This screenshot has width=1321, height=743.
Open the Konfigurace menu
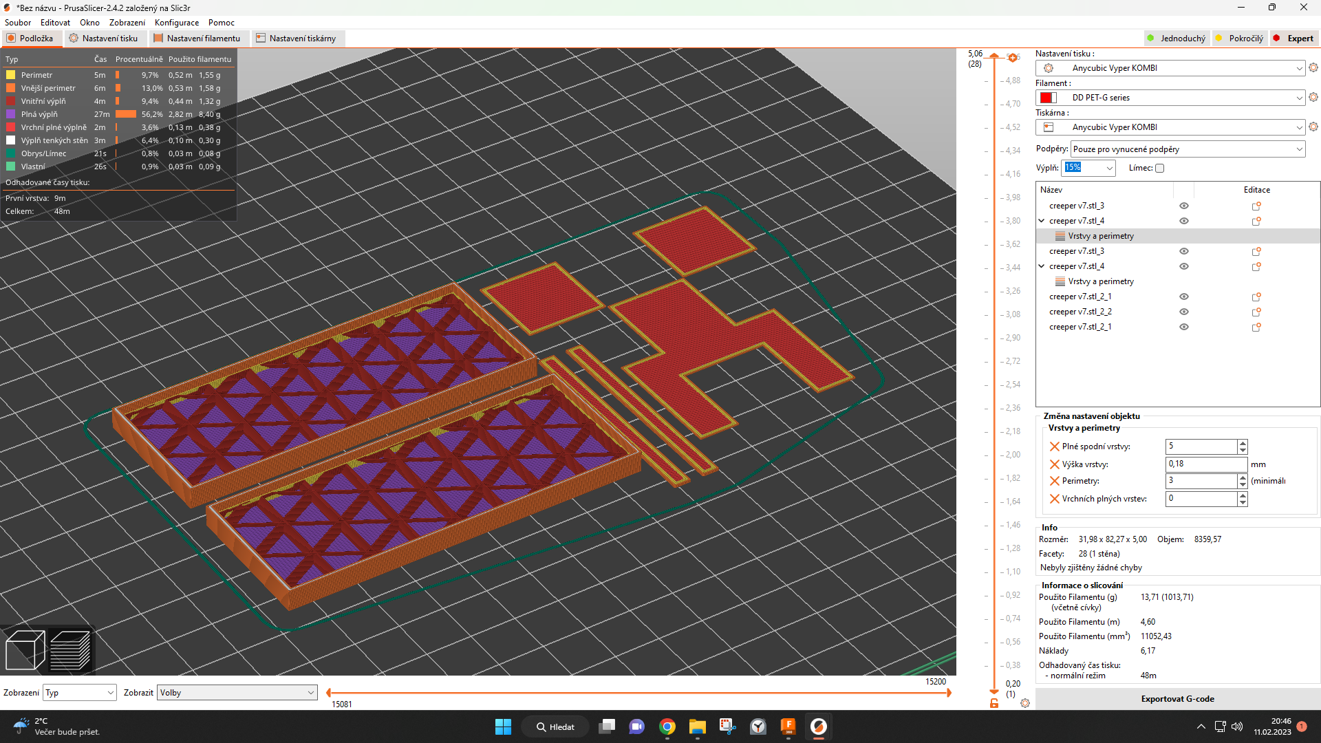(177, 23)
